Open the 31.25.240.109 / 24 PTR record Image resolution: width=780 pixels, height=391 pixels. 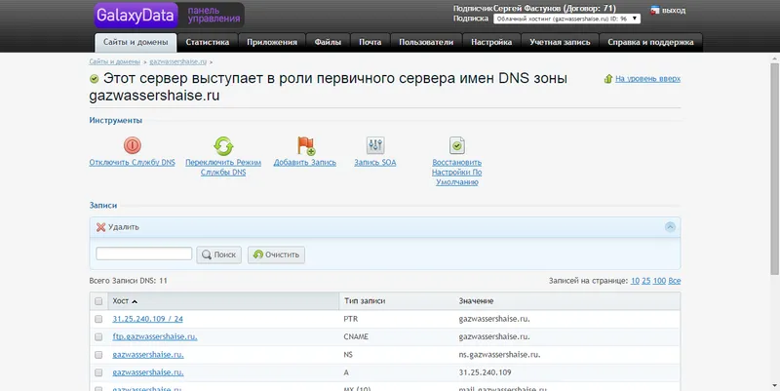click(x=148, y=319)
